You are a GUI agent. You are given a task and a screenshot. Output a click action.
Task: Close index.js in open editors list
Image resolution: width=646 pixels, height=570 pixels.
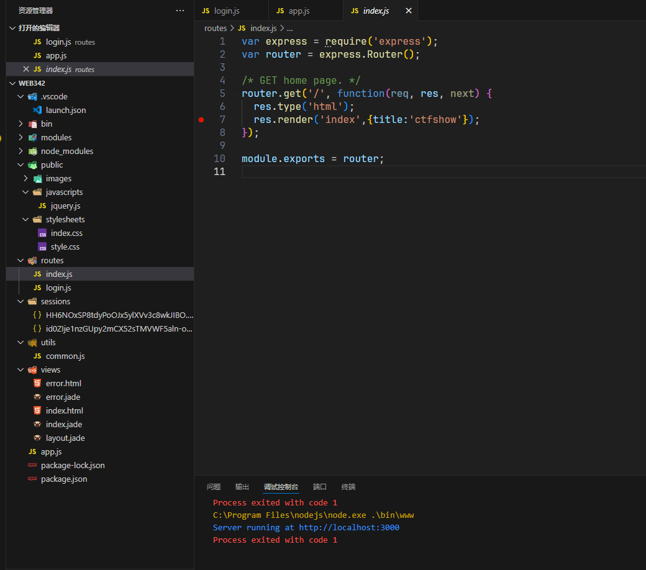(25, 69)
